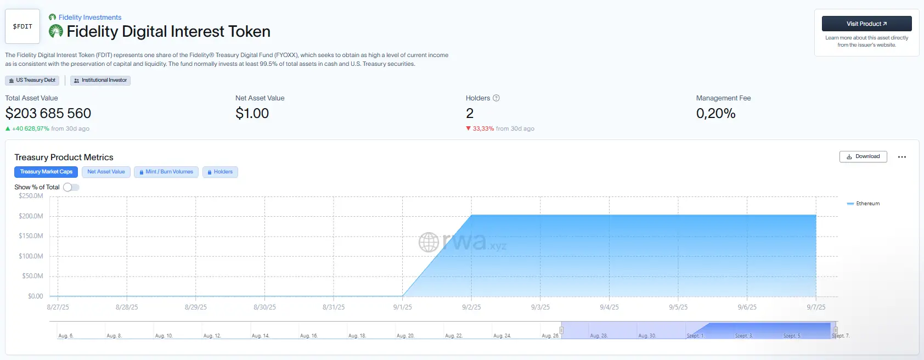
Task: Click the small Fidelity logo beside the issuer name
Action: [52, 18]
